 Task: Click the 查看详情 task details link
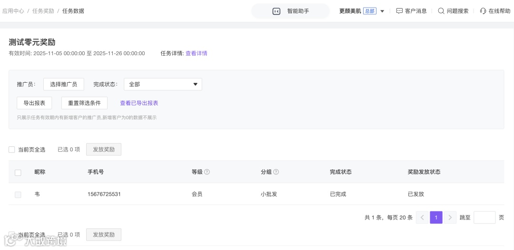[x=197, y=53]
